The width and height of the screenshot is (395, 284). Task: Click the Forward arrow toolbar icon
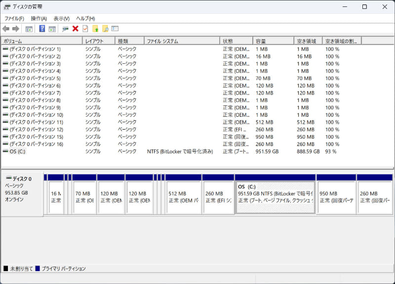click(x=16, y=29)
